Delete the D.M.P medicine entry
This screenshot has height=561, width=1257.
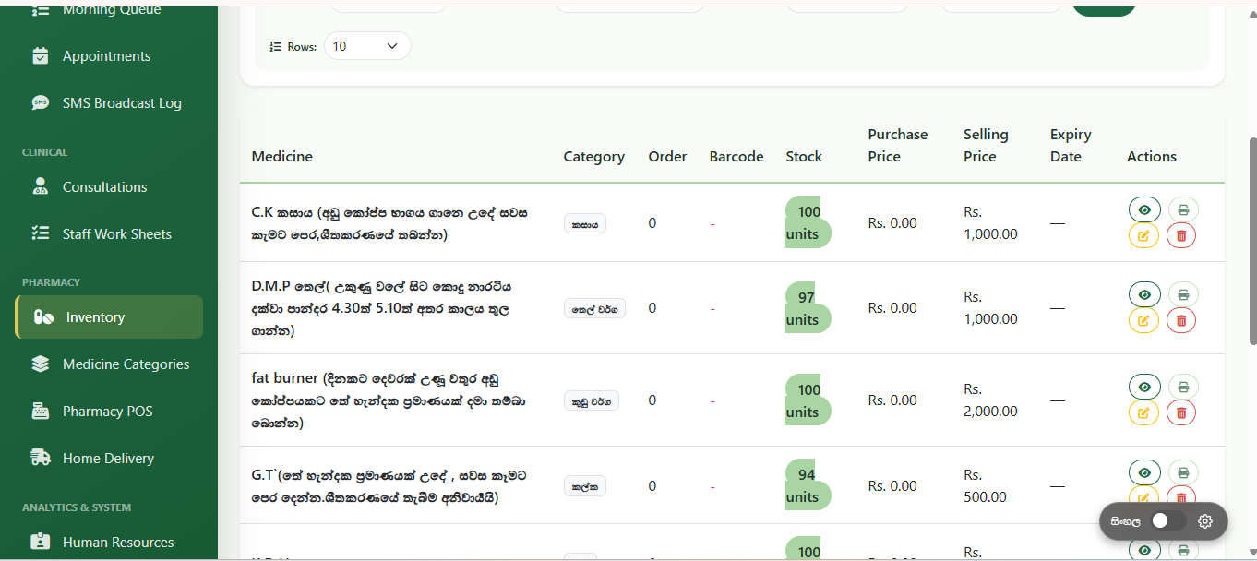pos(1181,320)
